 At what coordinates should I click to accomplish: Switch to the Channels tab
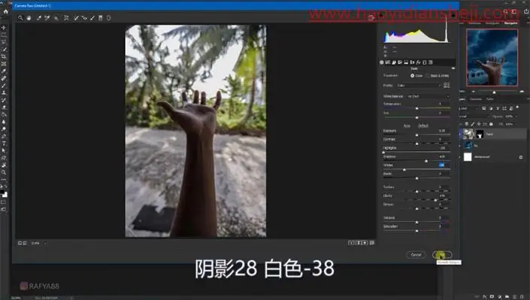(475, 99)
